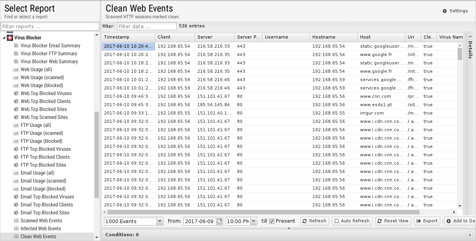
Task: Sort by the Server column header
Action: (x=215, y=37)
